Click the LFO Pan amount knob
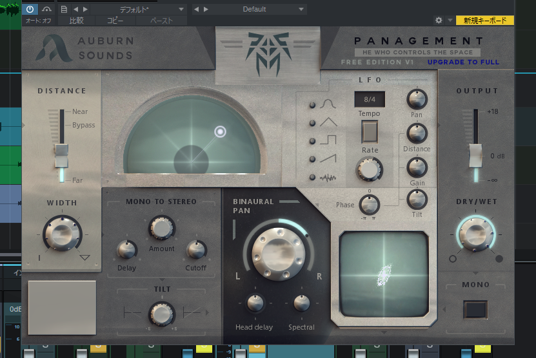The image size is (536, 358). coord(417,99)
